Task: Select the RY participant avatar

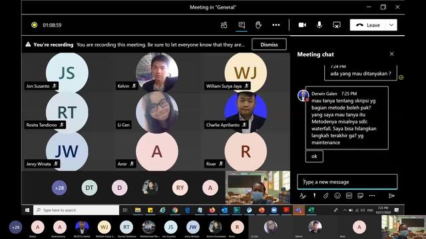Action: [180, 187]
